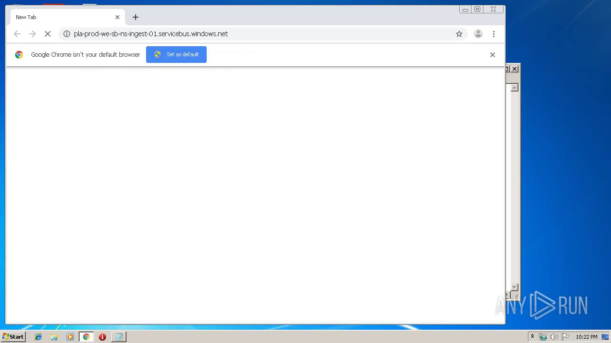View site information icon
Viewport: 611px width, 343px height.
click(x=67, y=34)
